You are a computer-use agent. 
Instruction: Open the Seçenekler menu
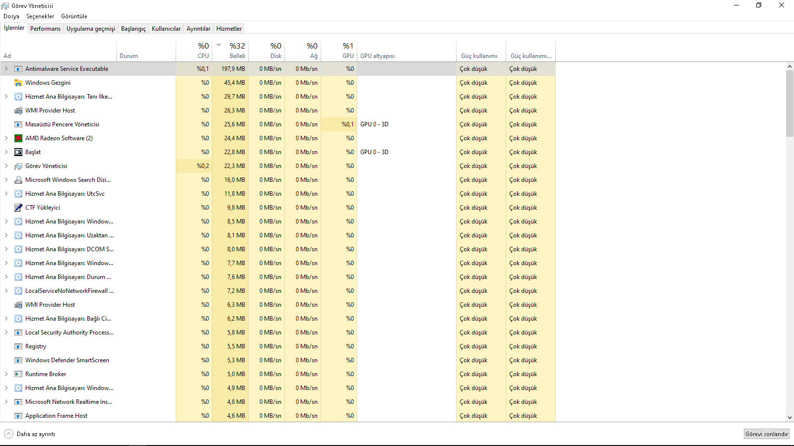tap(40, 16)
